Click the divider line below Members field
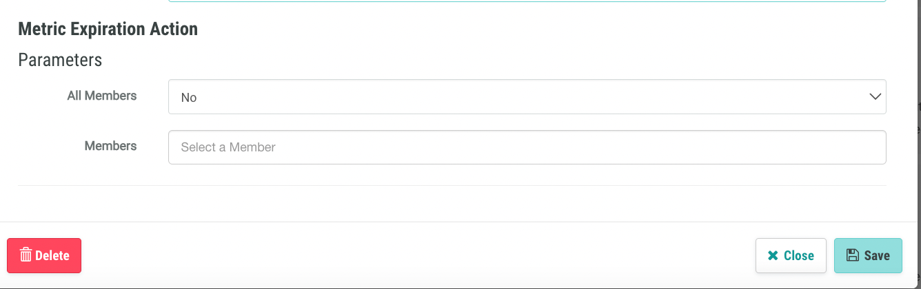Image resolution: width=921 pixels, height=289 pixels. (x=452, y=185)
